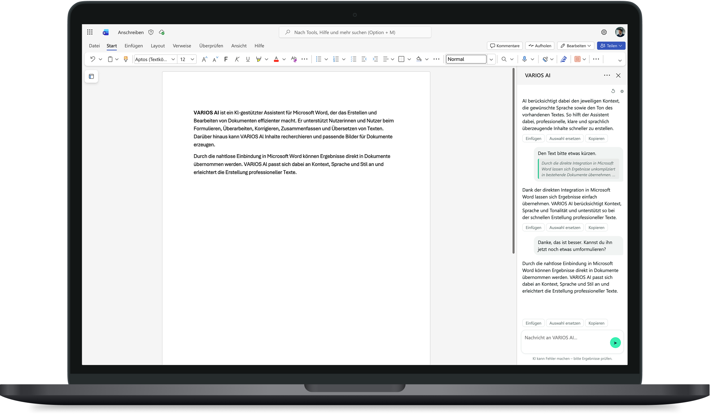
Task: Click Einfügen under the 'Dank der direkten' reply
Action: (x=533, y=227)
